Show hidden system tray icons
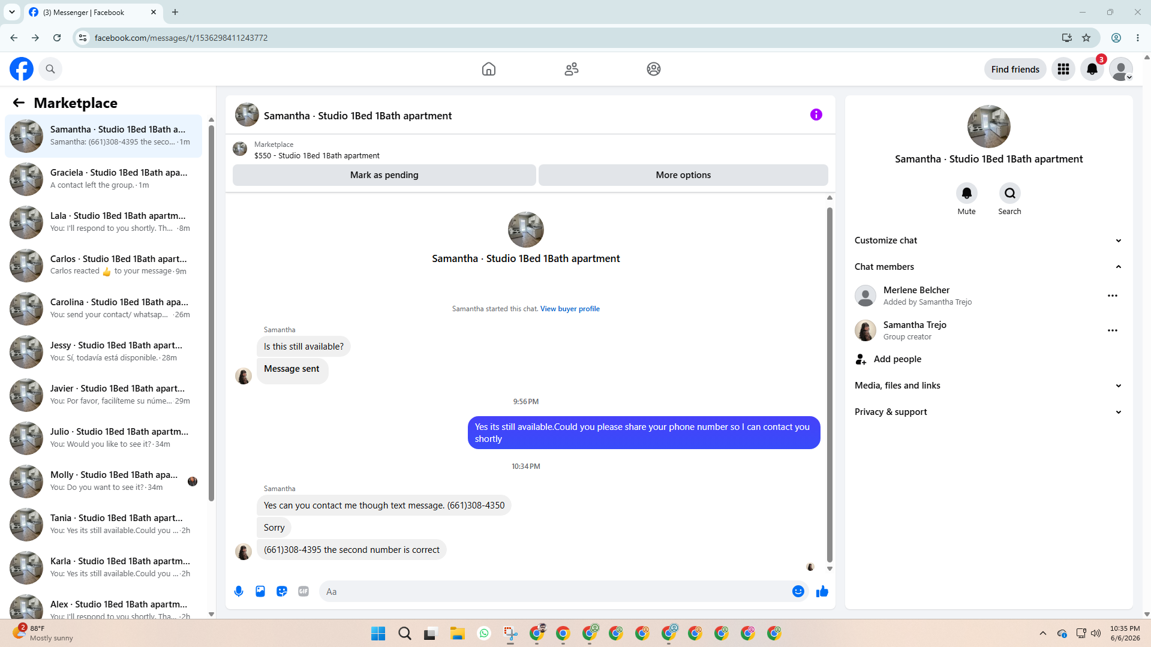 (x=1043, y=633)
